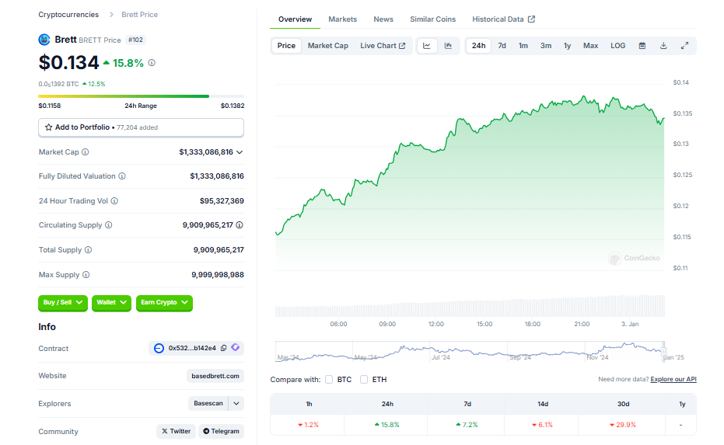The height and width of the screenshot is (445, 724).
Task: Select the 1y time range
Action: click(567, 46)
